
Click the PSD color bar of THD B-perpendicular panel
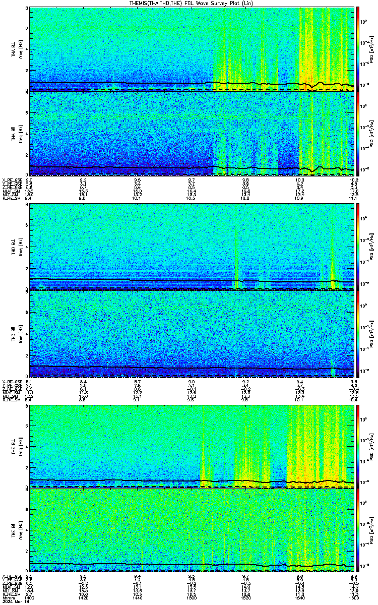[x=357, y=247]
